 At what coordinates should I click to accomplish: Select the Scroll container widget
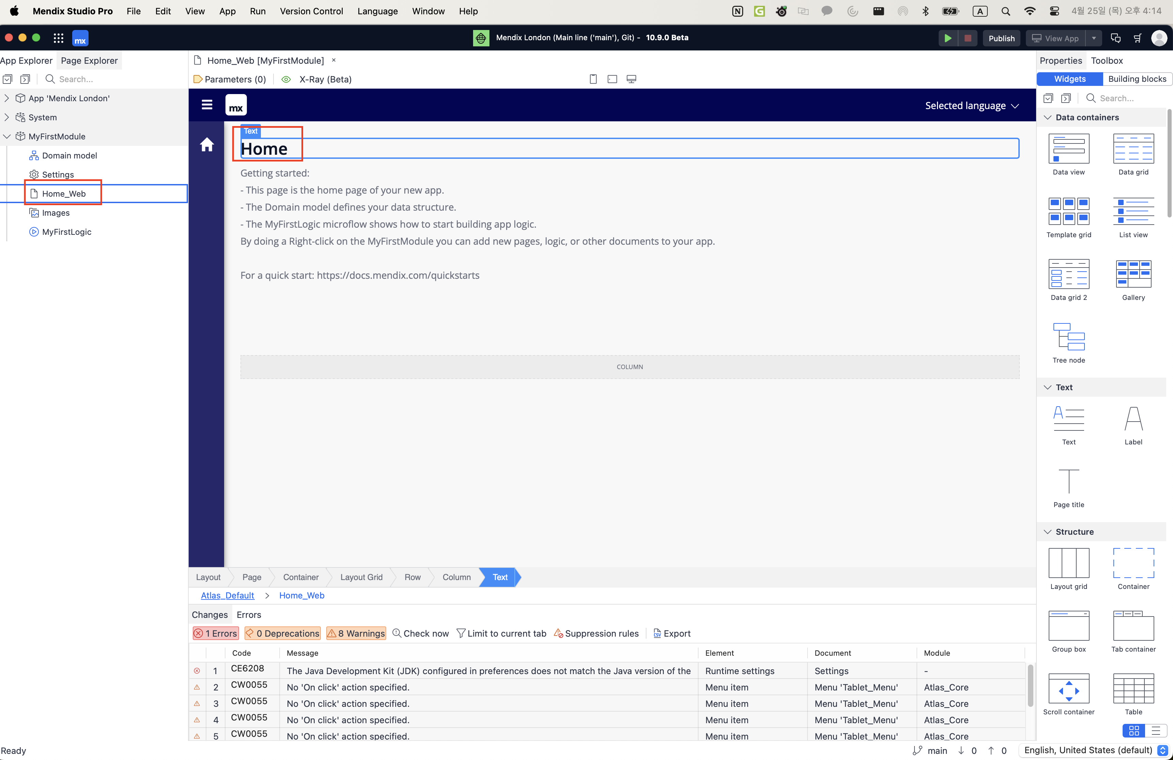(x=1068, y=694)
